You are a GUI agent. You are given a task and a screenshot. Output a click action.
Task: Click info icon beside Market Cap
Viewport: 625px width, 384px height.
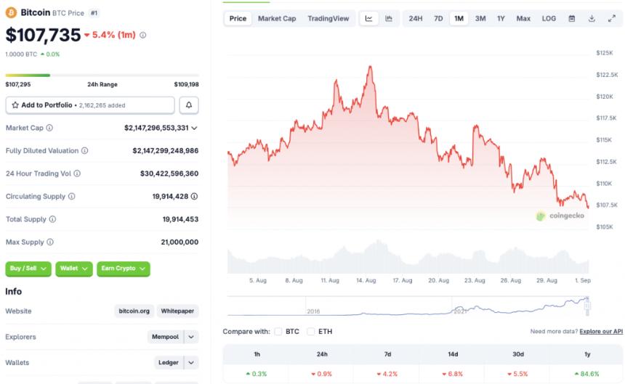pos(49,128)
